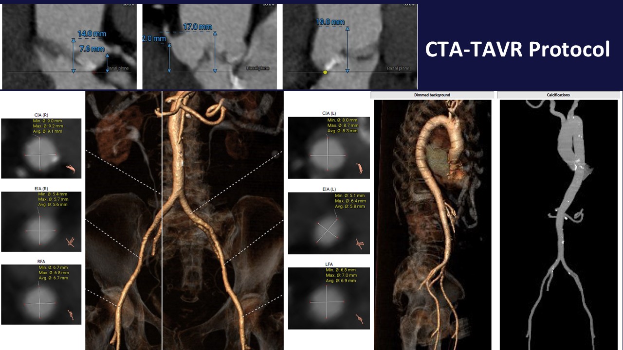Select the EIA (L) rotated crosshair
Viewport: 623px width, 350px height.
[x=327, y=229]
